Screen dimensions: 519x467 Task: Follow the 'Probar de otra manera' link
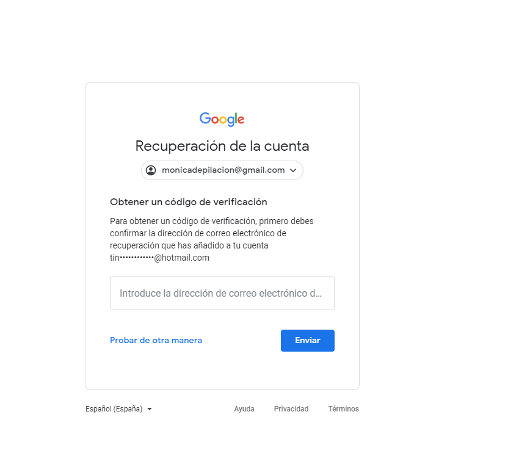click(156, 340)
